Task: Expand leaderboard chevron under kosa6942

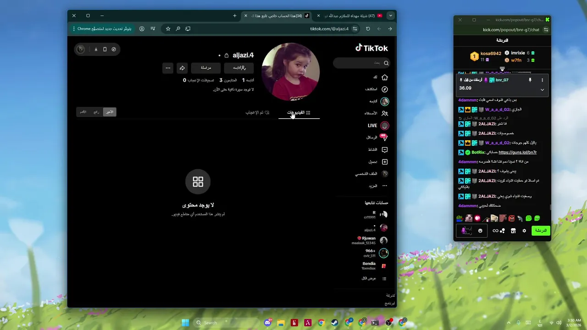Action: (x=502, y=69)
